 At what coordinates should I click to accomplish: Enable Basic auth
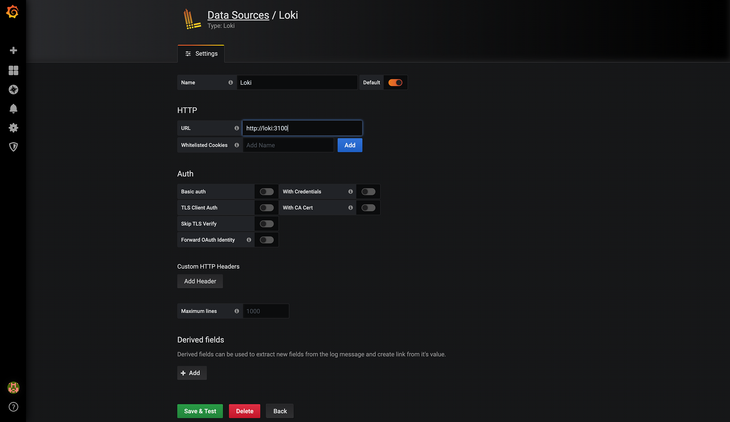point(266,191)
